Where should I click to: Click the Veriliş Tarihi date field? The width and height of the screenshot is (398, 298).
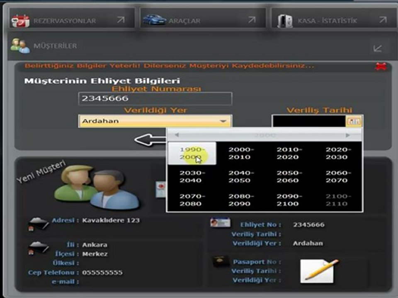click(x=309, y=121)
